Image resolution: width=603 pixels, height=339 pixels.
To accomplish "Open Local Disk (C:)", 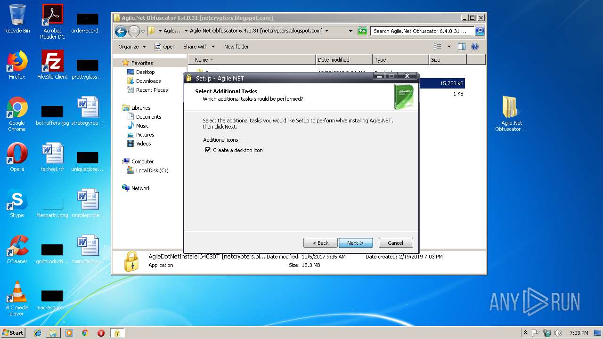I will coord(152,170).
